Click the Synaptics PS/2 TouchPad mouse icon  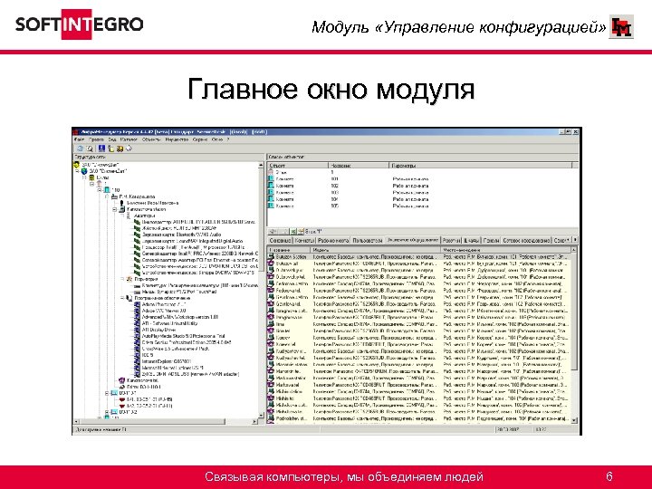coord(137,292)
